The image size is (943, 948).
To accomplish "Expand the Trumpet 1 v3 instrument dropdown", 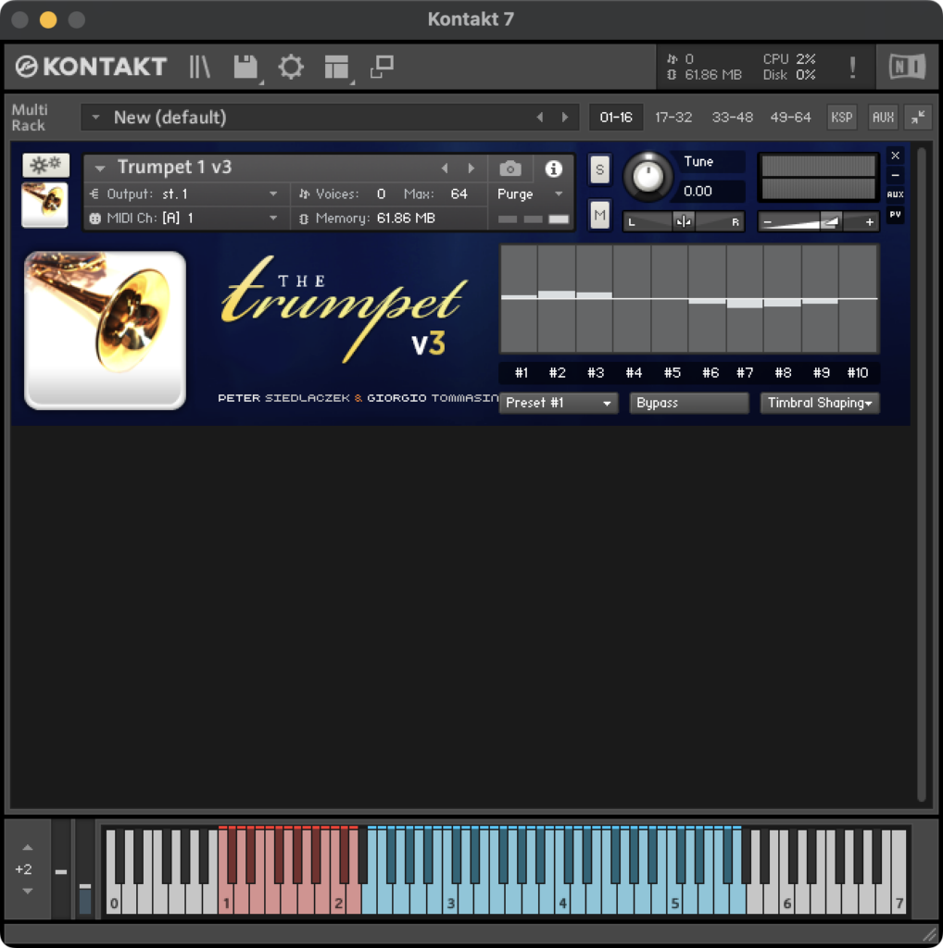I will (100, 168).
